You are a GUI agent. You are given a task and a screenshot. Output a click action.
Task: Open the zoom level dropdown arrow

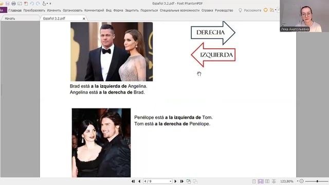point(298,181)
